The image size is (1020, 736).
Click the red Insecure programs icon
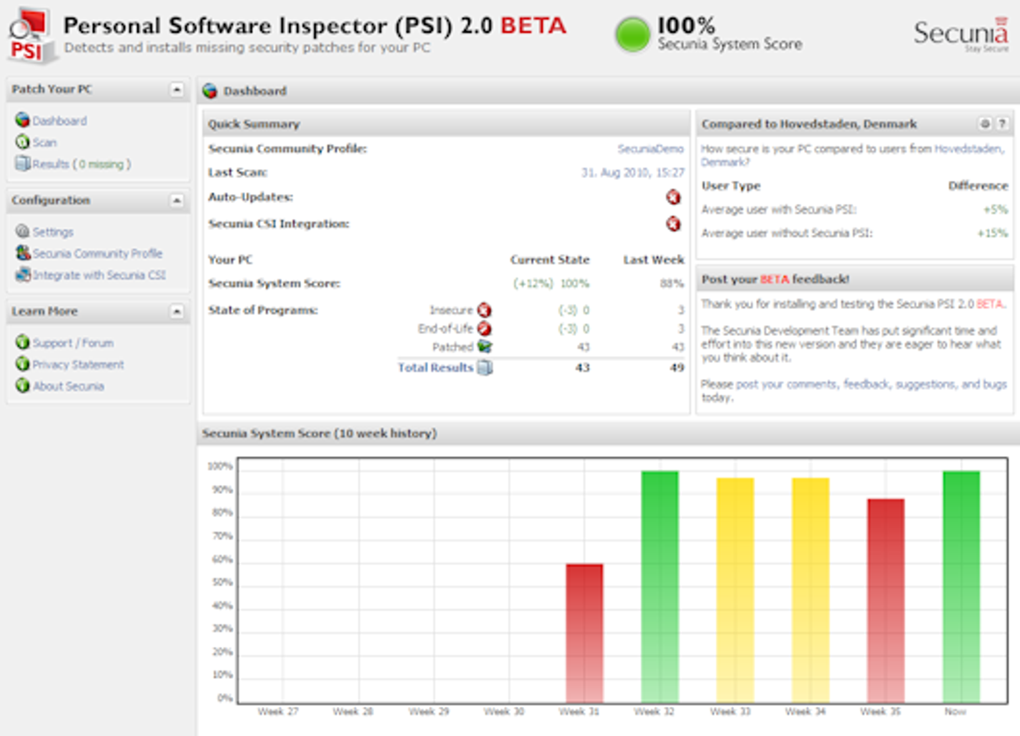pos(484,310)
